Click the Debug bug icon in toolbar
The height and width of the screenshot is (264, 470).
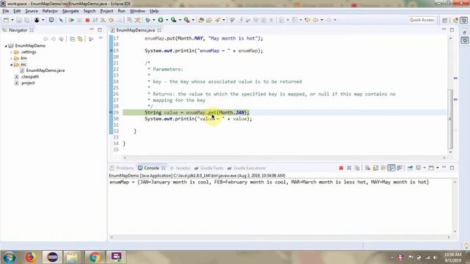click(148, 20)
